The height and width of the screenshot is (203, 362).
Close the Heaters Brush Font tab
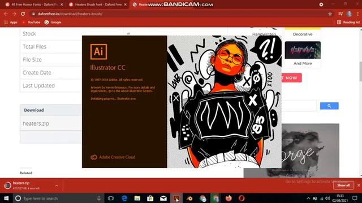(126, 5)
